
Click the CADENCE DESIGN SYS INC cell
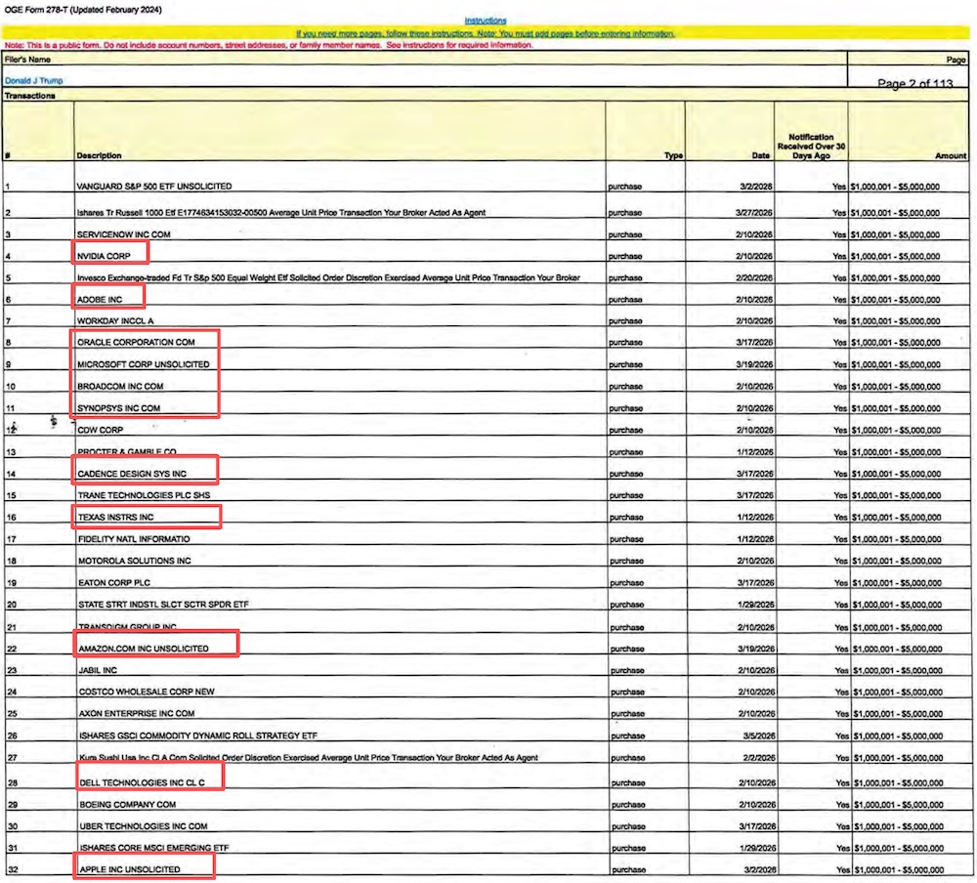(132, 474)
